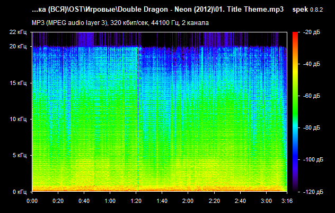
Task: Click the 0:40 time axis label
Action: [x=84, y=201]
